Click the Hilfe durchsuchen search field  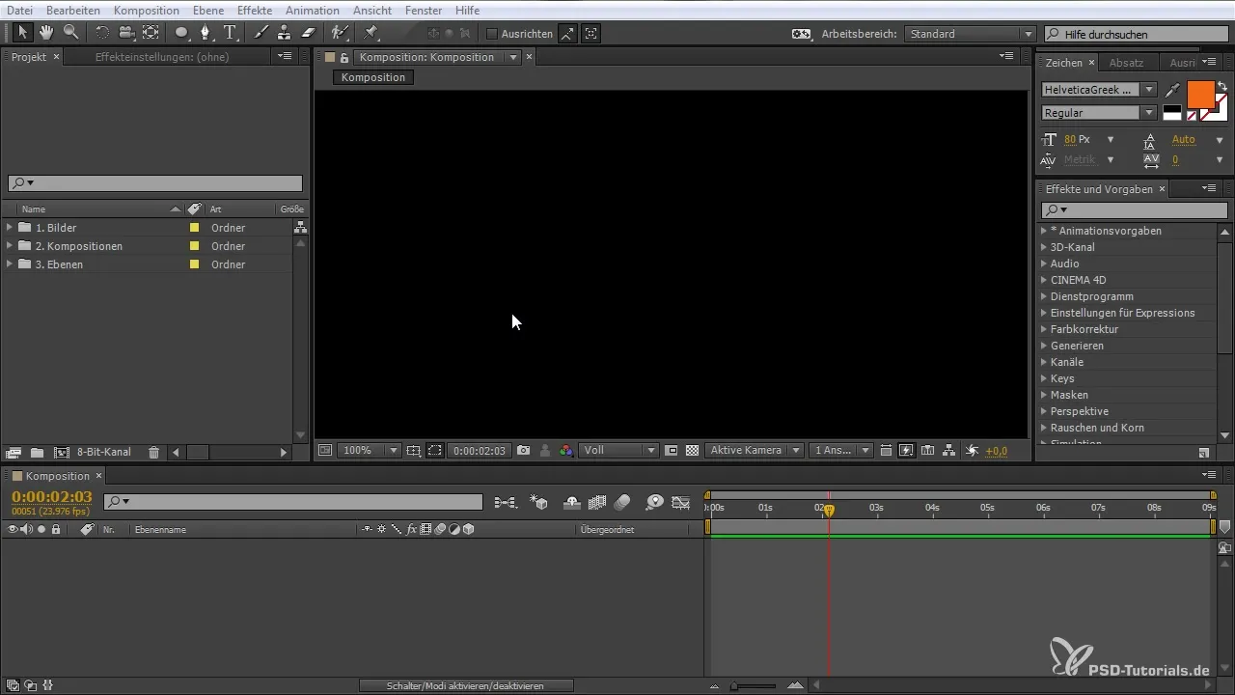coord(1136,34)
